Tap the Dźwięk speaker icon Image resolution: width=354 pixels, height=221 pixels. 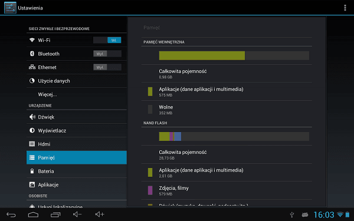32,117
